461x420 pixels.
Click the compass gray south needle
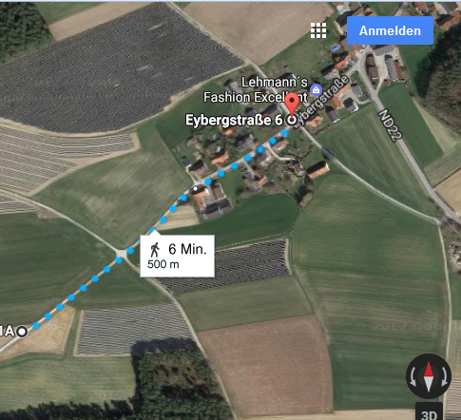tap(429, 385)
